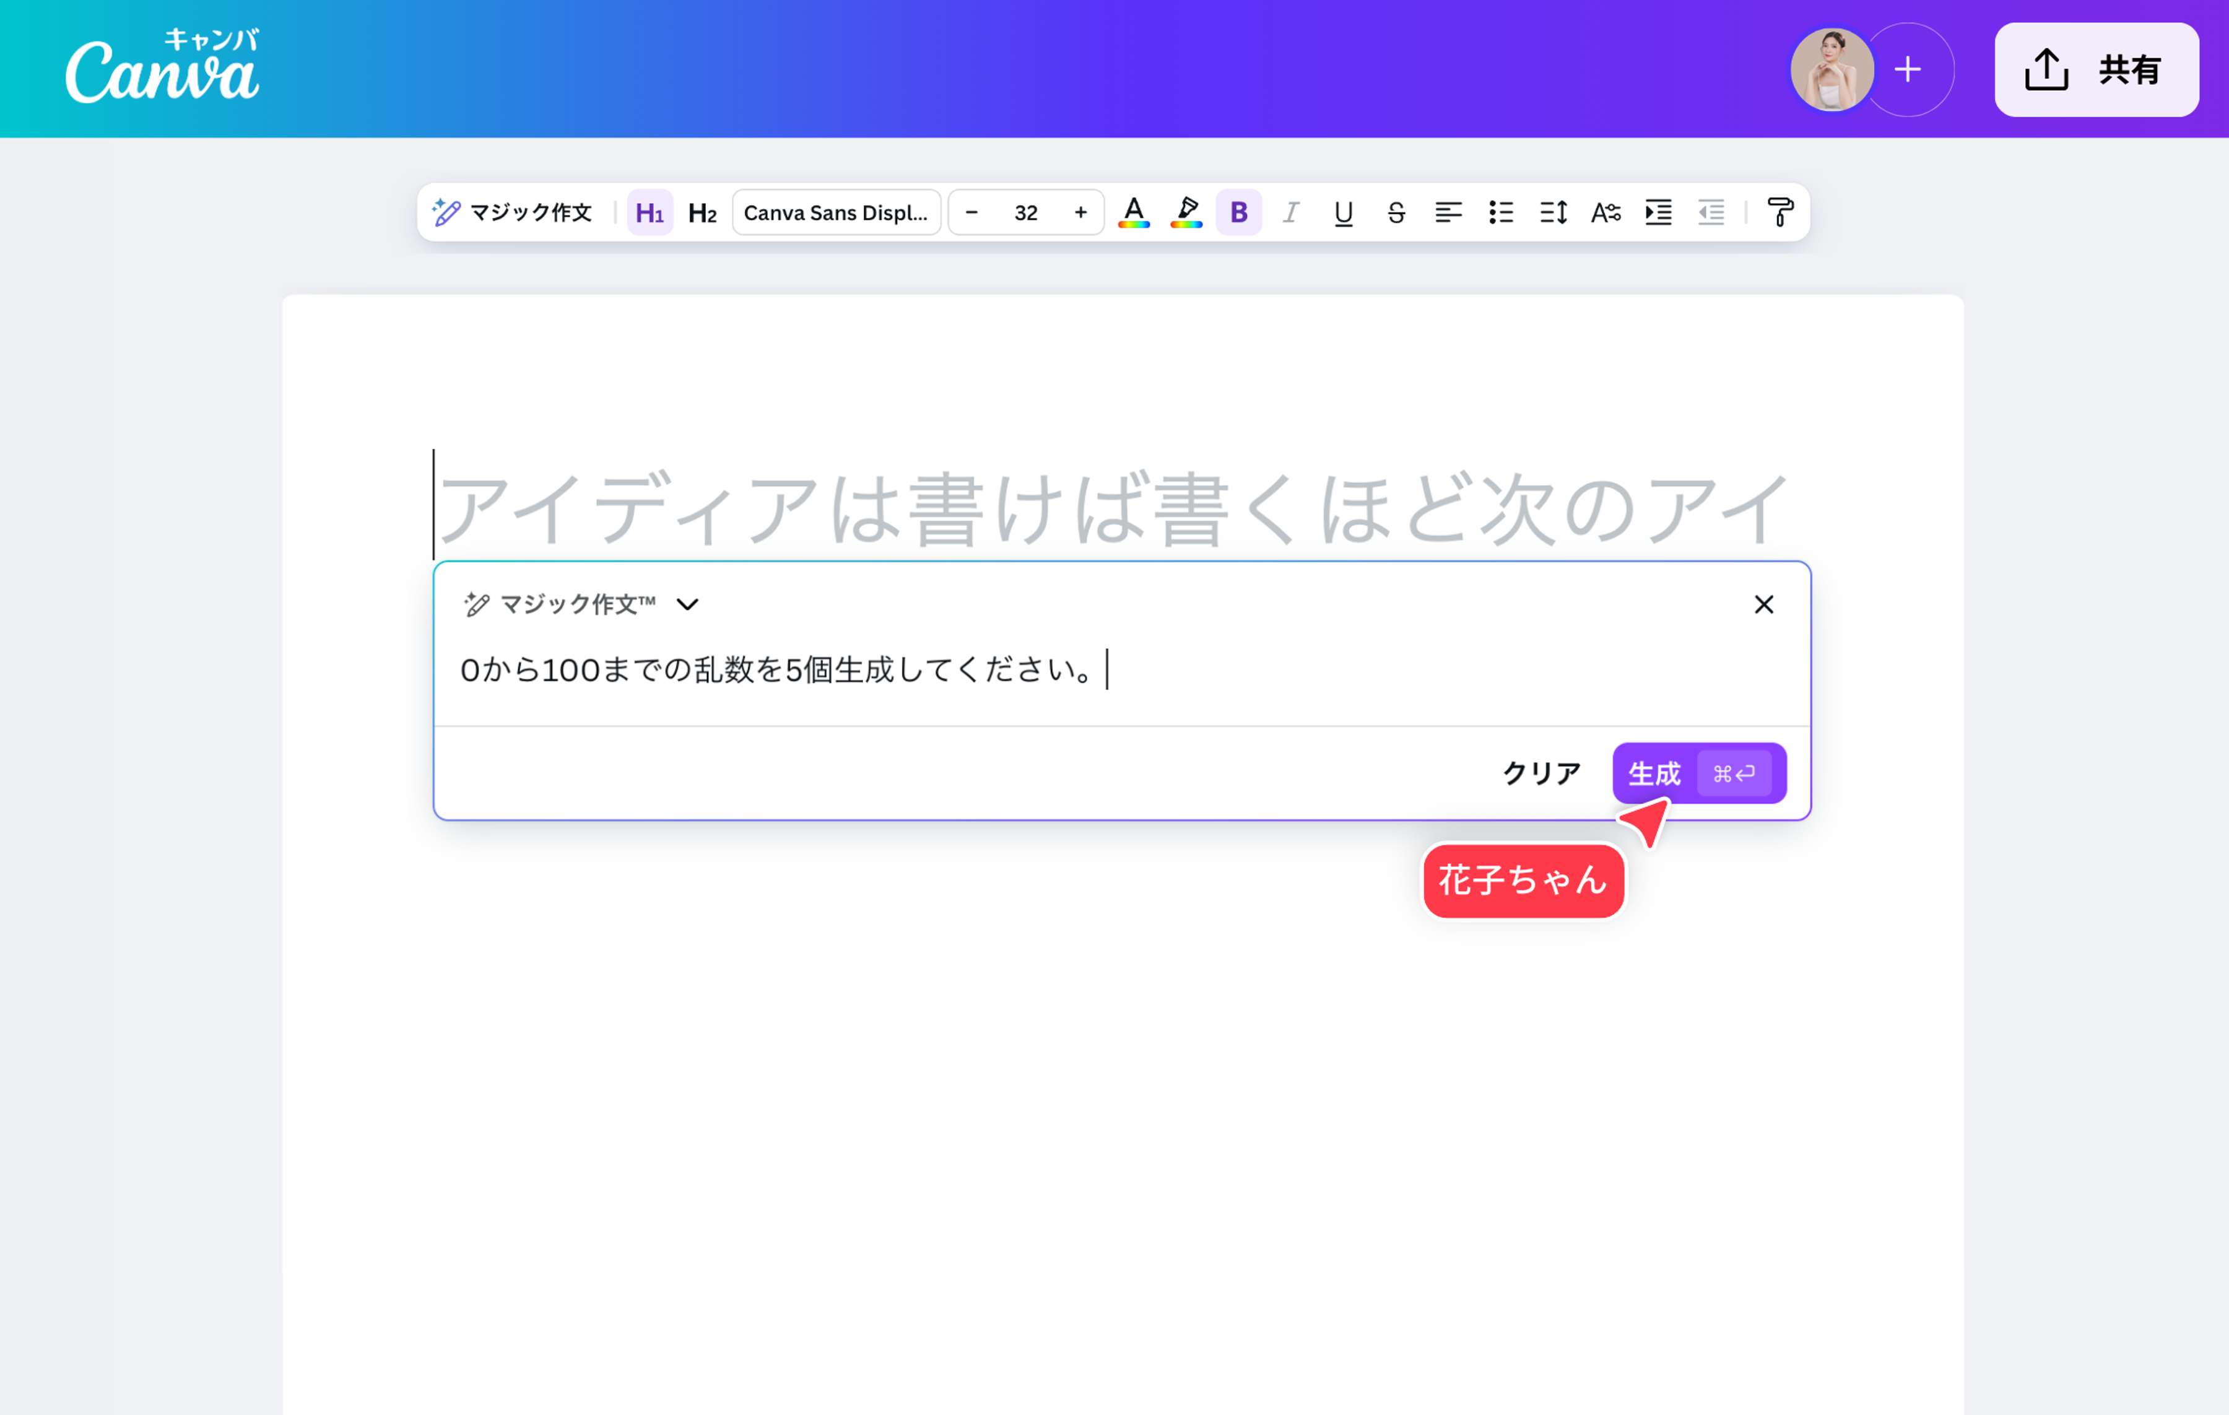2229x1415 pixels.
Task: Toggle italic formatting
Action: [x=1292, y=213]
